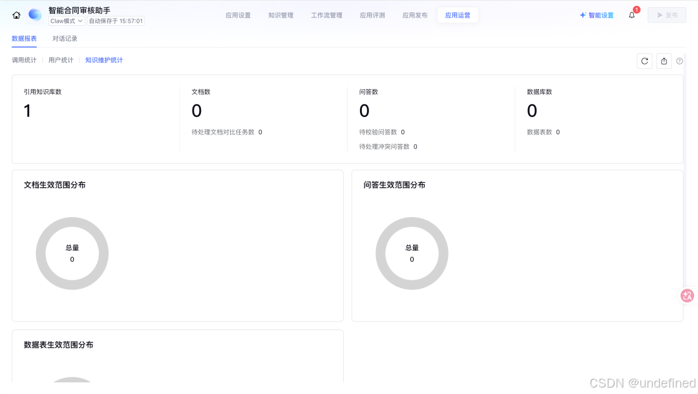The image size is (698, 394).
Task: Show 调用统计 sub-tab
Action: click(x=24, y=60)
